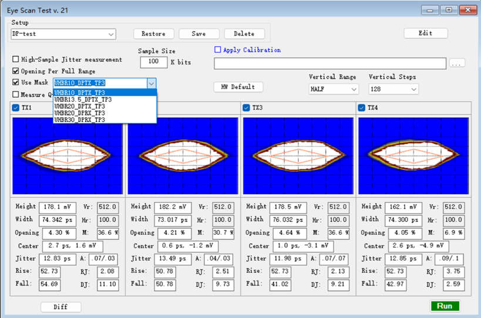Click the Restore button
Screen dimensions: 481x318
(x=153, y=34)
